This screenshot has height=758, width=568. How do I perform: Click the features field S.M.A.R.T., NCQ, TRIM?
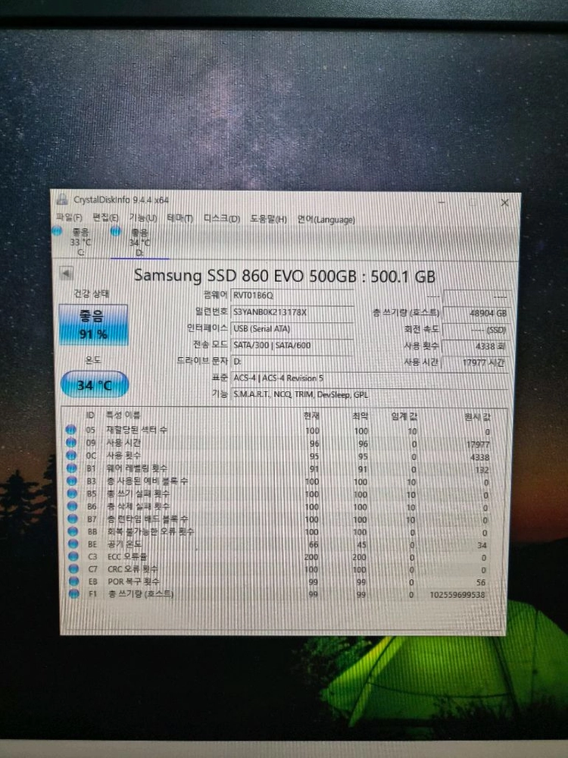tap(370, 394)
